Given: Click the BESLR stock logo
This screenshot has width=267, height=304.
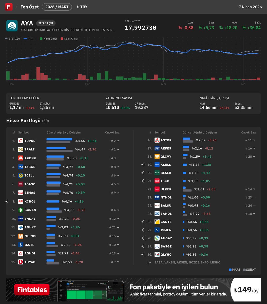Looking at the screenshot, I should point(157,173).
